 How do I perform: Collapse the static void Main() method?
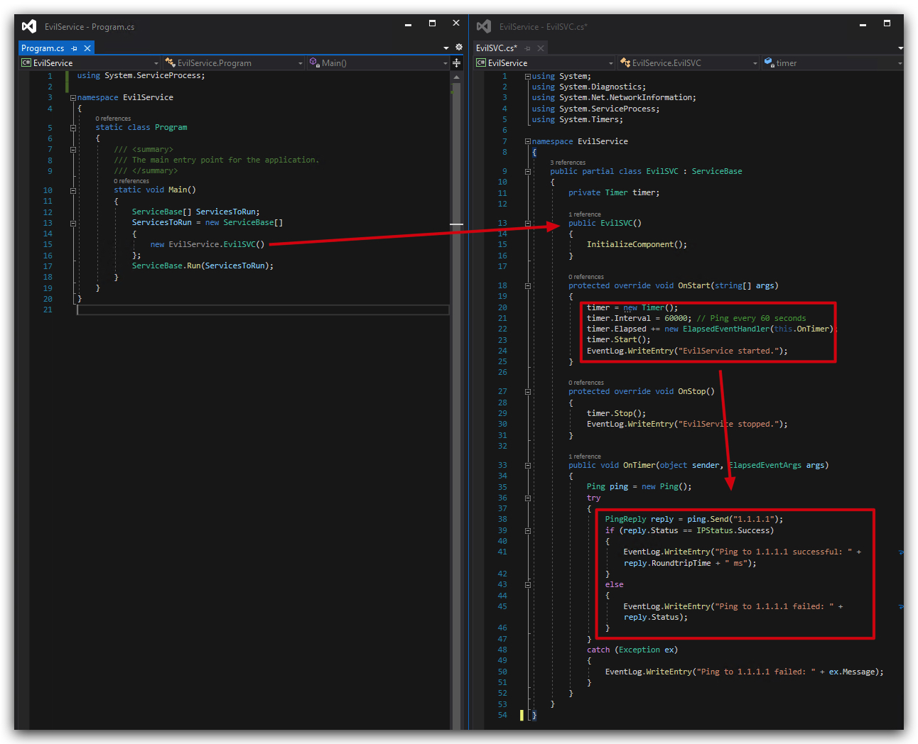tap(73, 190)
